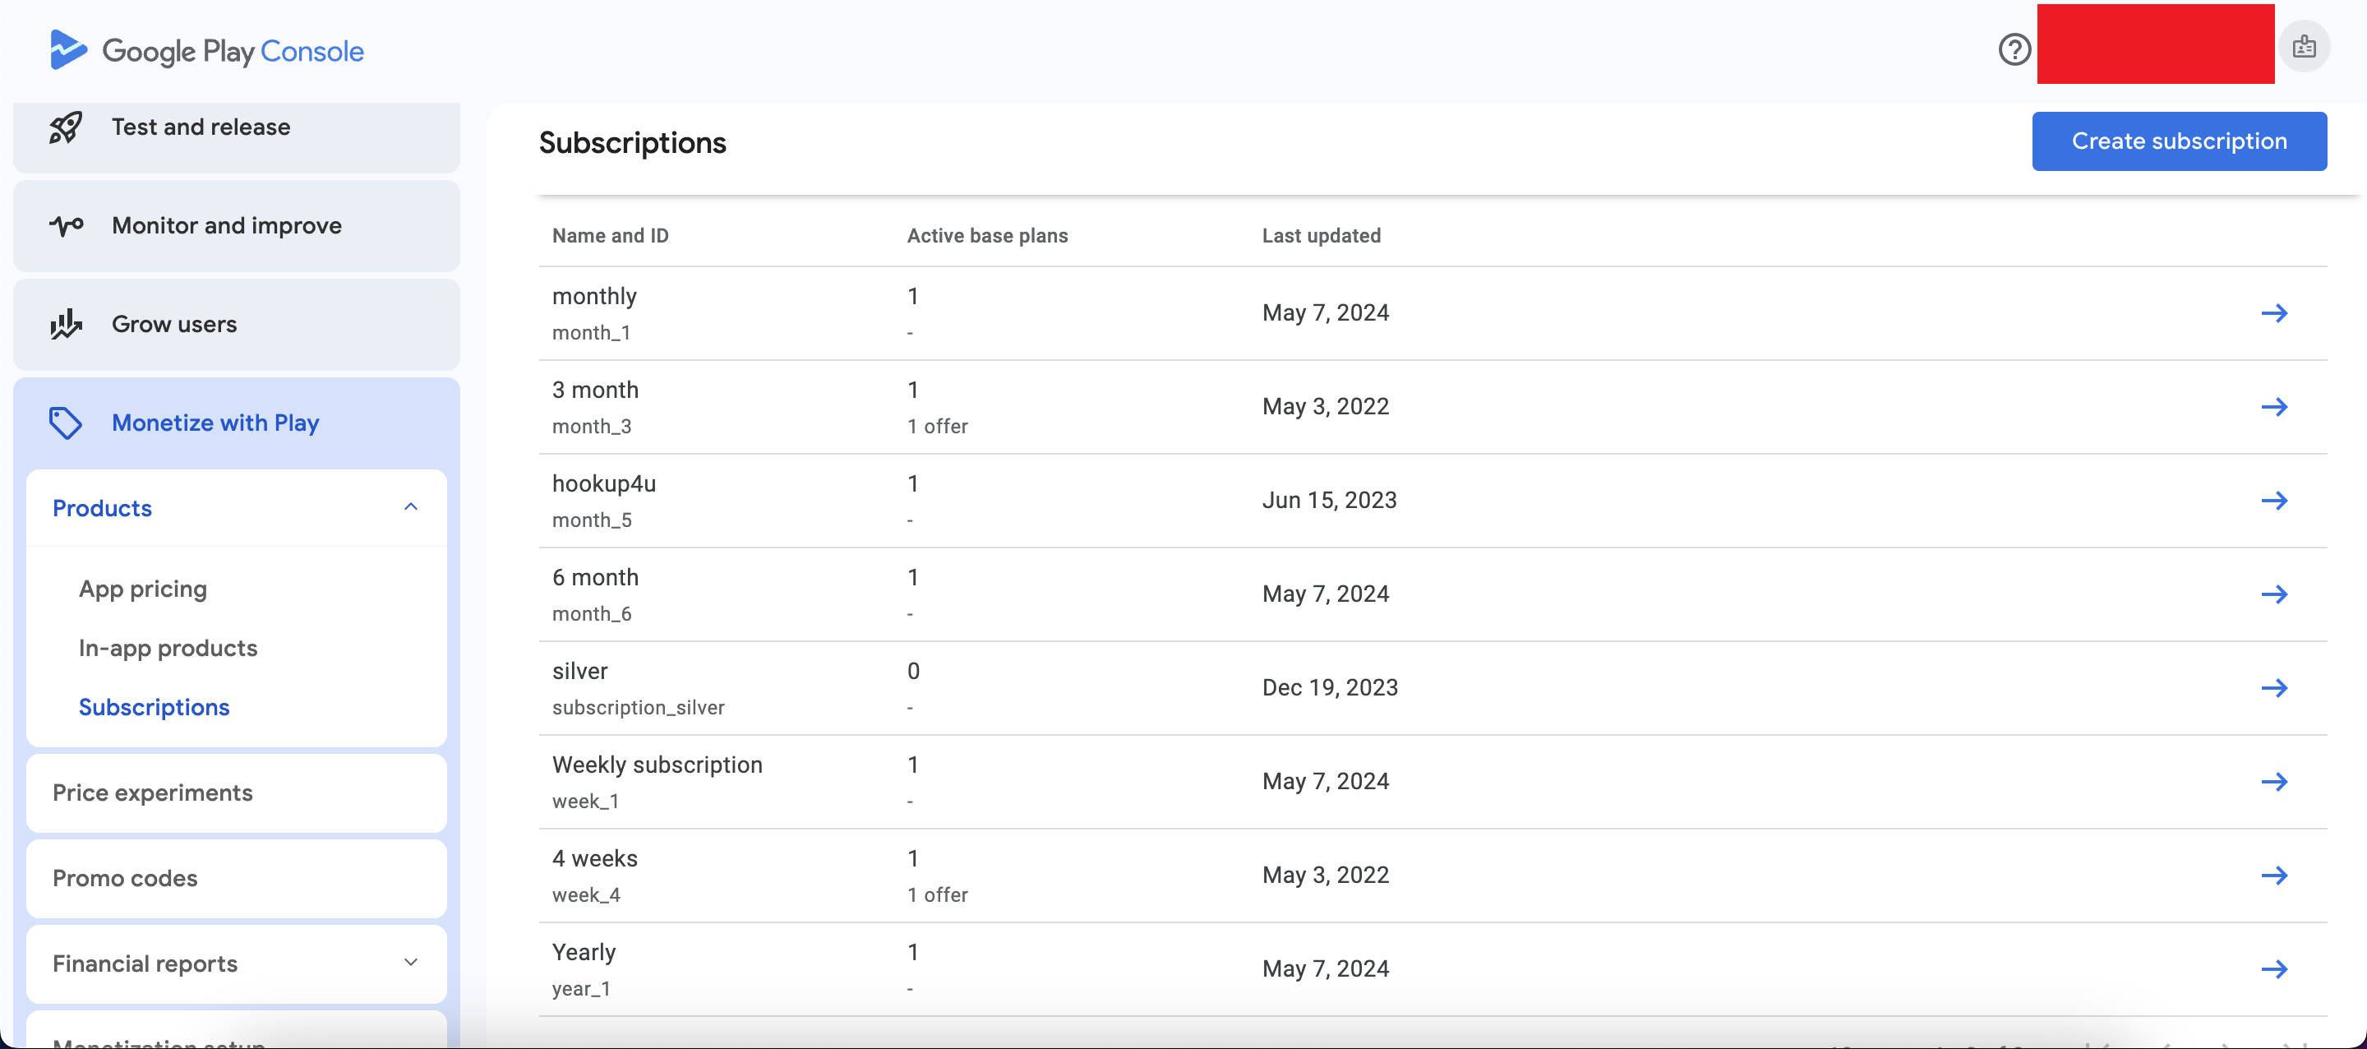The image size is (2367, 1049).
Task: Expand the Financial reports section
Action: [411, 963]
